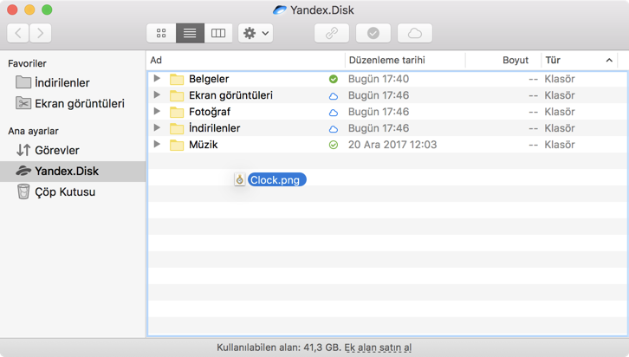Go back with the left arrow
The width and height of the screenshot is (629, 357).
point(18,33)
